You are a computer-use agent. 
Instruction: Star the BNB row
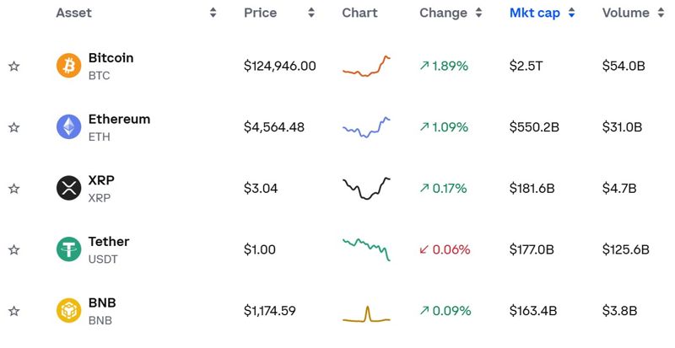tap(13, 311)
